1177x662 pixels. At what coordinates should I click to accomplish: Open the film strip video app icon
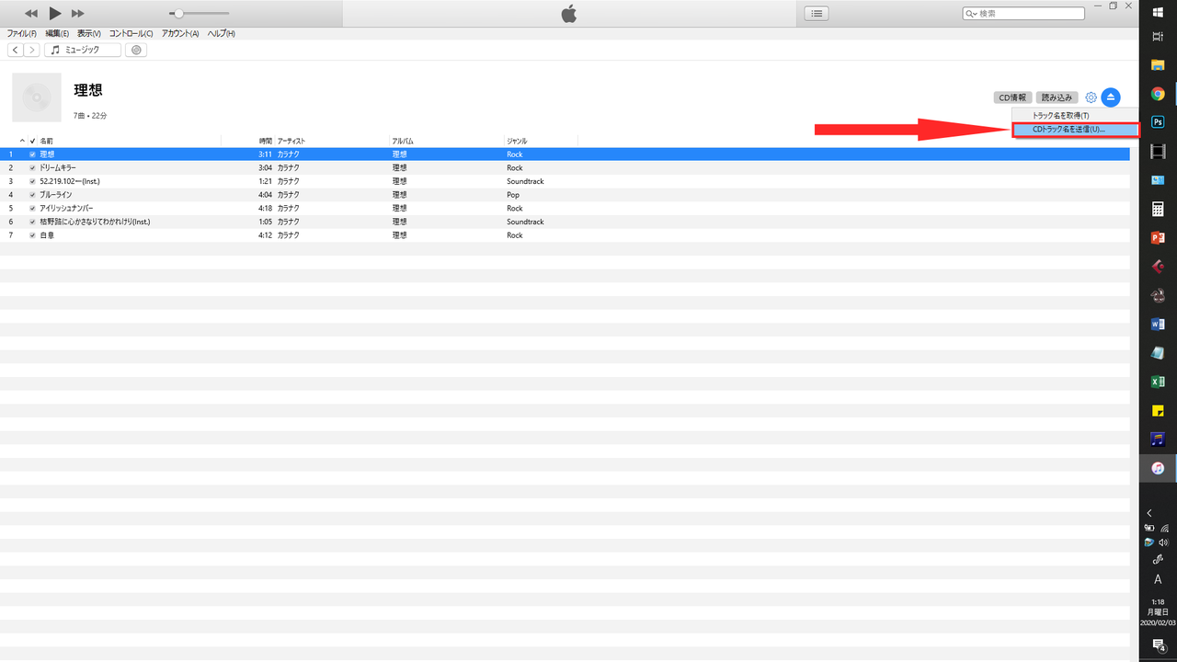pos(1158,152)
